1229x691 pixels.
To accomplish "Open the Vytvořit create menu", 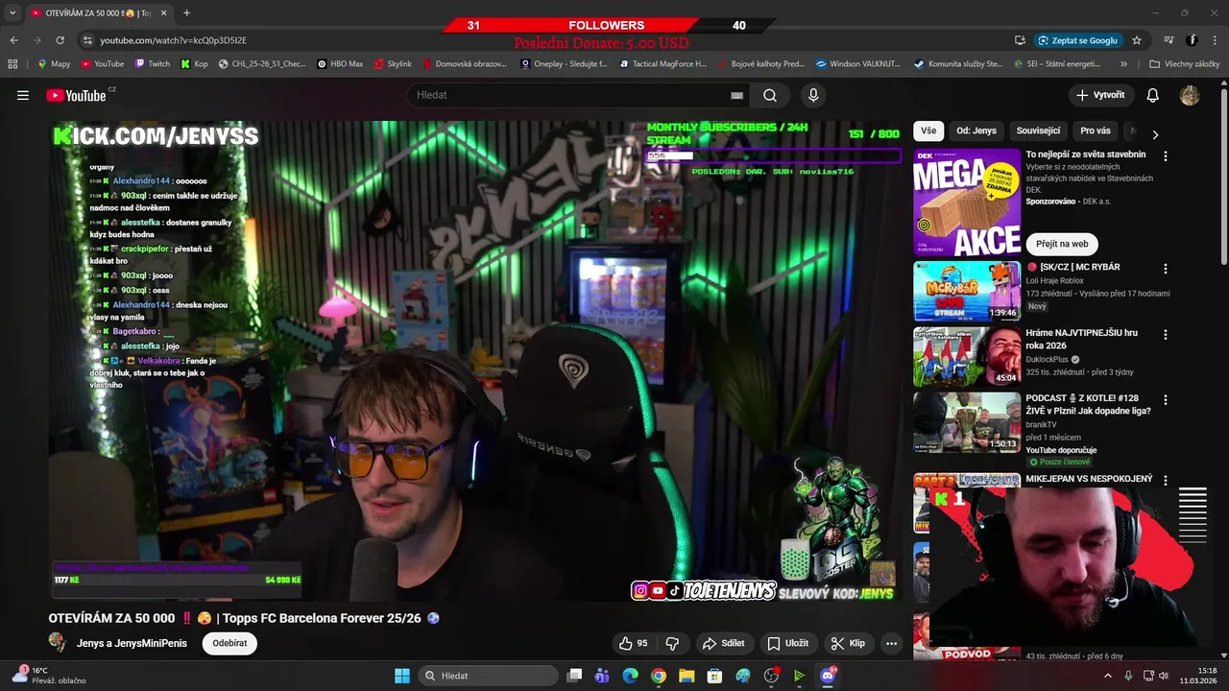I will (1100, 95).
